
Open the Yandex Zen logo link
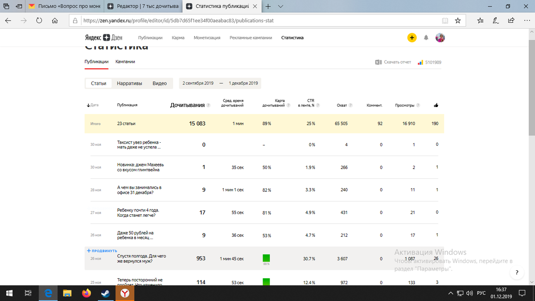tap(103, 38)
